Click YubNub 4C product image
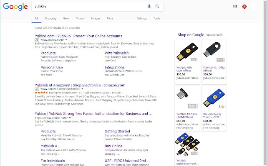Screen dimensions: 267x166 214,52
